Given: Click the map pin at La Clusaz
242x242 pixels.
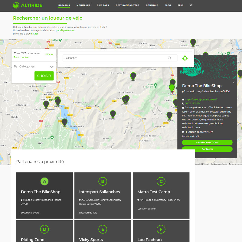Looking at the screenshot, I should [126, 99].
